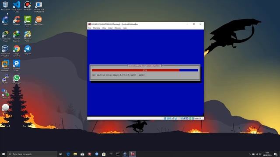
Task: Select the MiniTool Partition shortcut
Action: click(28, 36)
